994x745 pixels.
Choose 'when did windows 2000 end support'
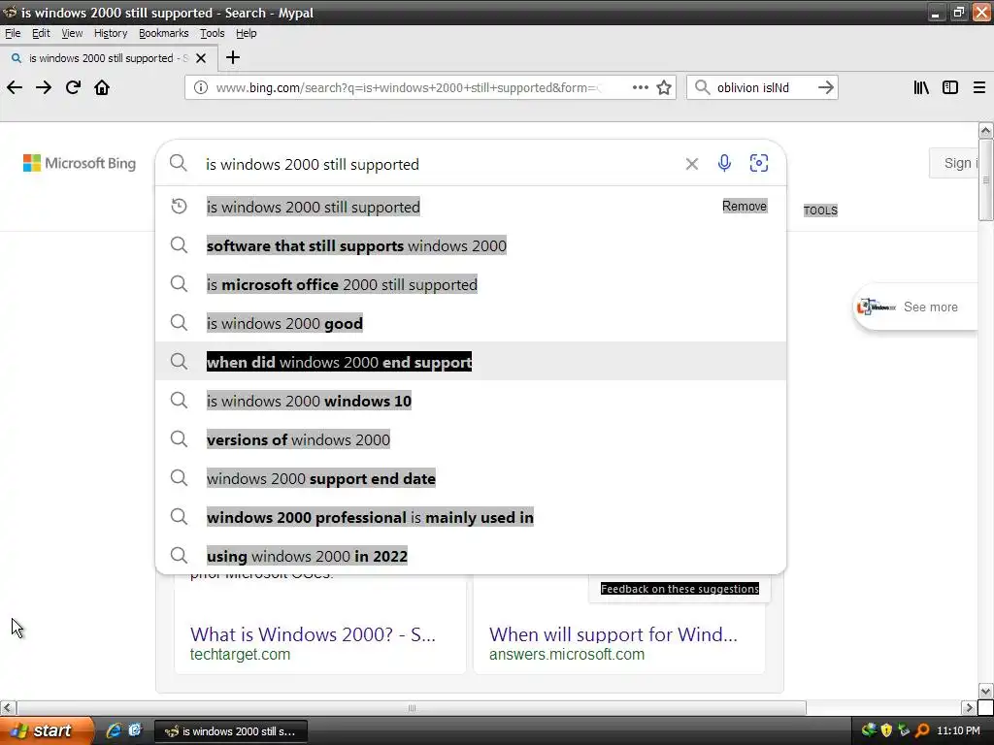[x=471, y=362]
